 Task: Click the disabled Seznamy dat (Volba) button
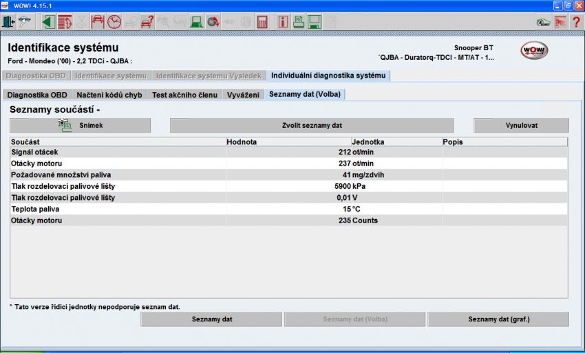[x=355, y=319]
